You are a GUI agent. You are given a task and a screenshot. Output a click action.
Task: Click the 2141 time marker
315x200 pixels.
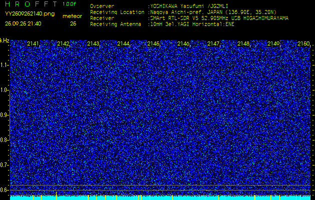[33, 44]
